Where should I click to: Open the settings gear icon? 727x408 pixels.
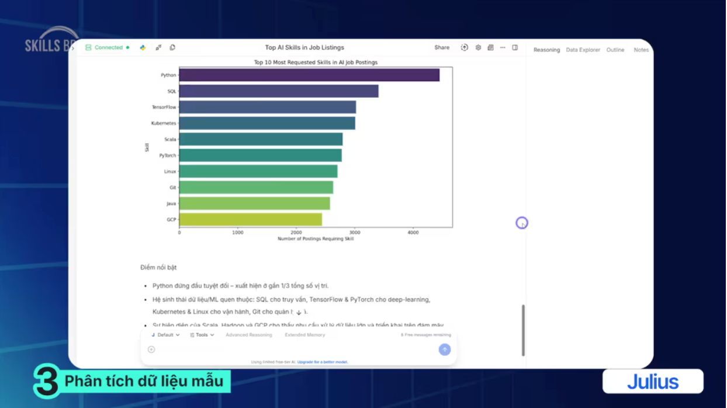tap(478, 47)
